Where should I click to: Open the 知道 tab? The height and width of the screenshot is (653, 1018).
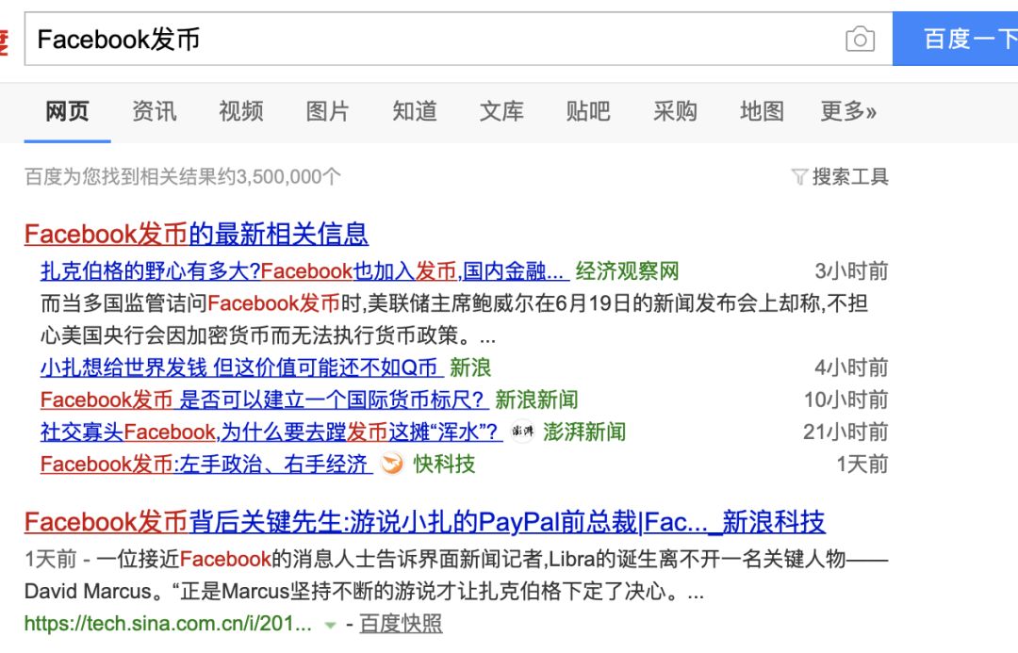click(x=414, y=111)
